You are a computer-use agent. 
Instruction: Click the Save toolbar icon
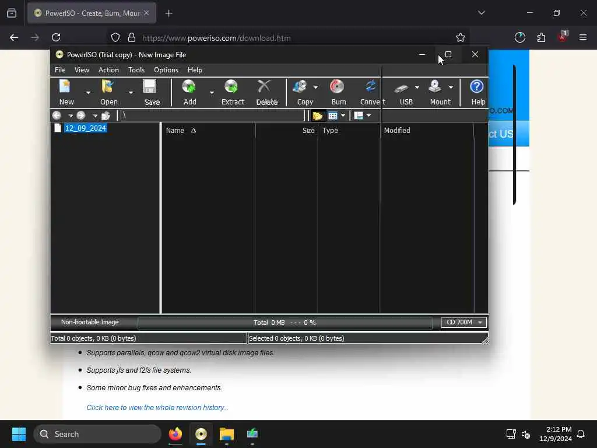150,87
